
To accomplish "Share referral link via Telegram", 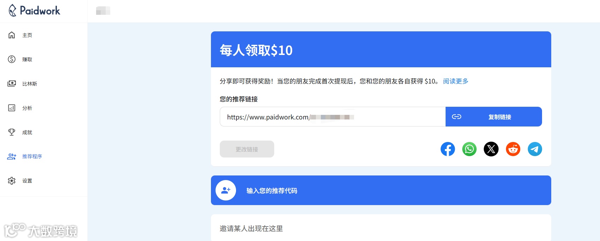I will point(535,149).
